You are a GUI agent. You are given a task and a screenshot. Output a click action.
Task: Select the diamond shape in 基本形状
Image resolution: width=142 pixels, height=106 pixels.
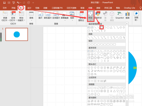tap(111, 51)
